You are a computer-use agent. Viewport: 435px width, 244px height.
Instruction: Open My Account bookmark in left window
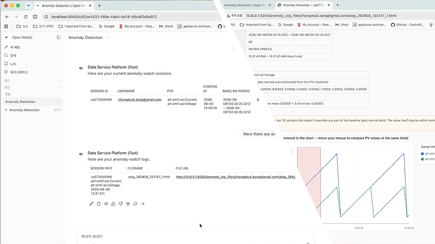pos(137,26)
